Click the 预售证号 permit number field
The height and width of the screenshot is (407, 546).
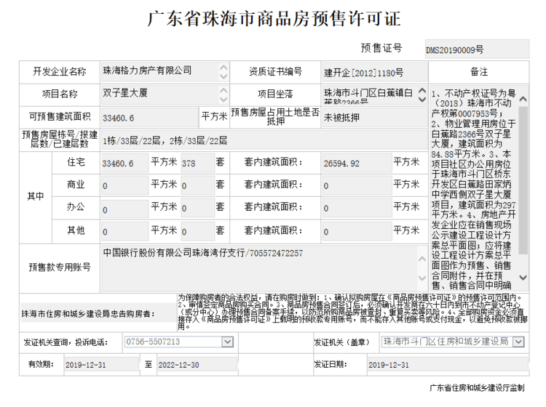tap(476, 49)
